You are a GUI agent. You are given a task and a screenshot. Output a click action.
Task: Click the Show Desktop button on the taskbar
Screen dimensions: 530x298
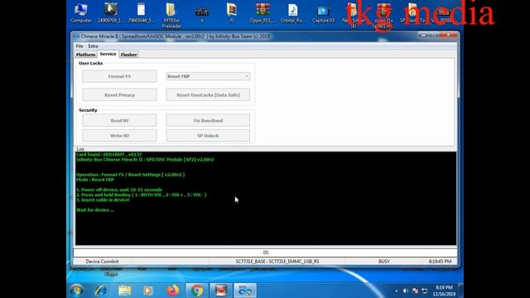pos(460,291)
